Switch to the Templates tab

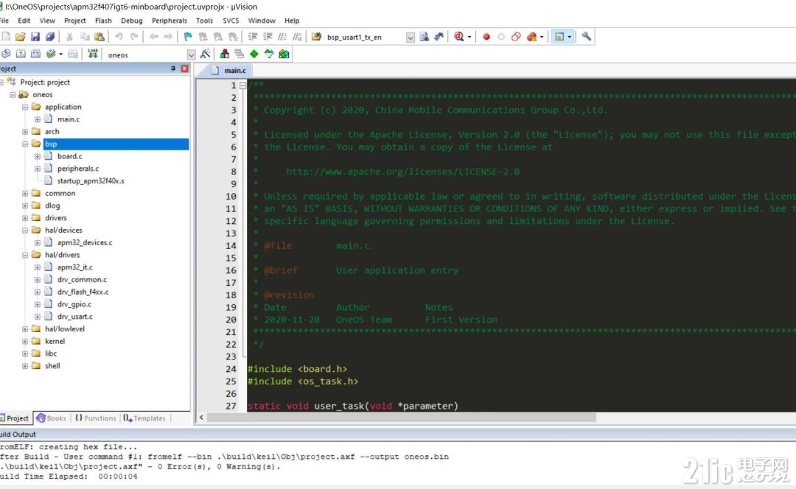(x=144, y=418)
